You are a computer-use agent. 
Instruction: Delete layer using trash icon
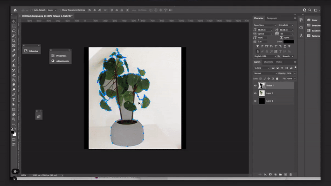coord(291,174)
